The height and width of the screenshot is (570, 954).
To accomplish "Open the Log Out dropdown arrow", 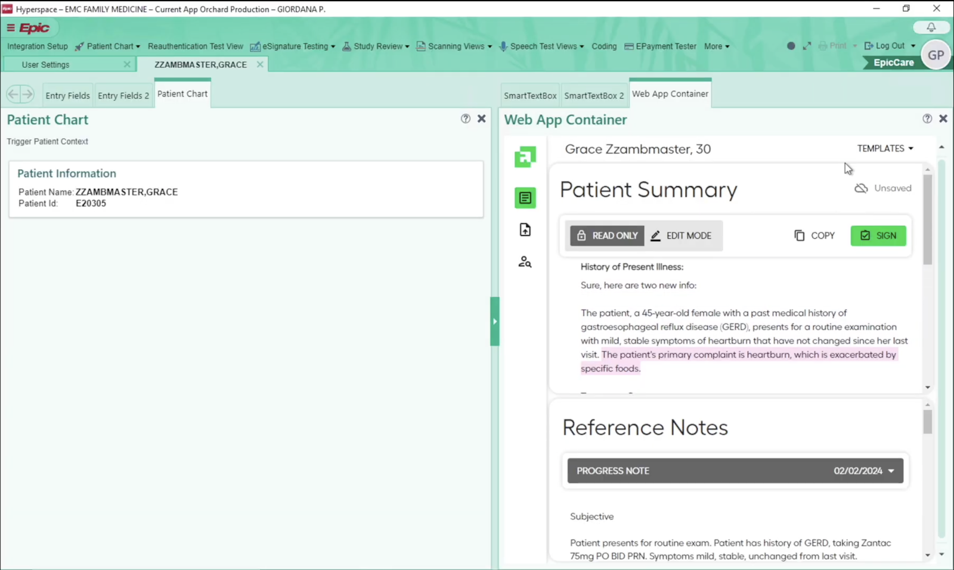I will click(x=913, y=46).
